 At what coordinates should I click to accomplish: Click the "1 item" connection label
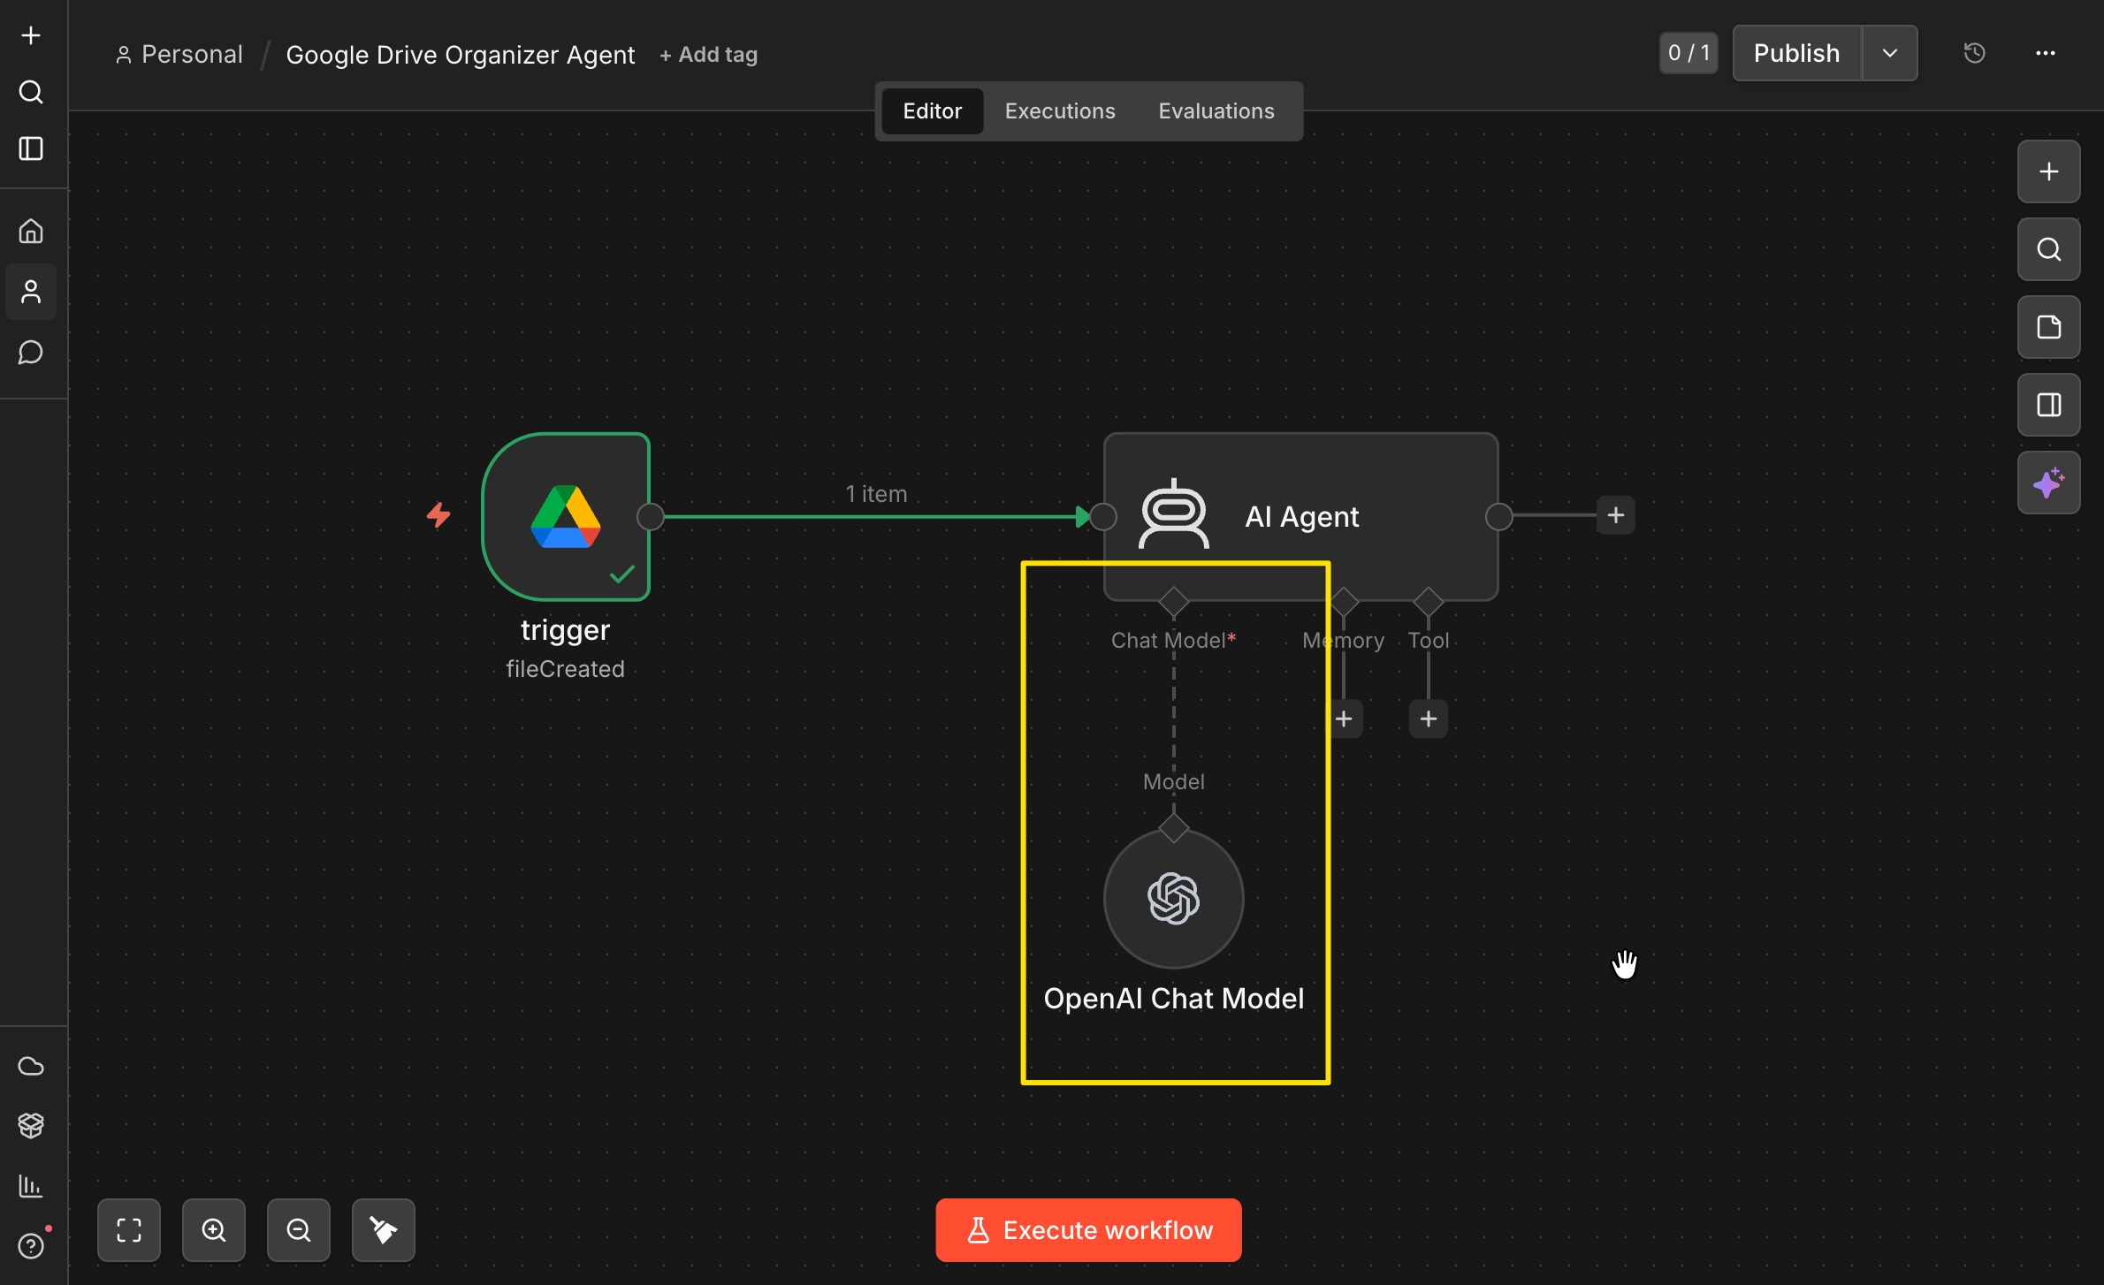pos(876,494)
